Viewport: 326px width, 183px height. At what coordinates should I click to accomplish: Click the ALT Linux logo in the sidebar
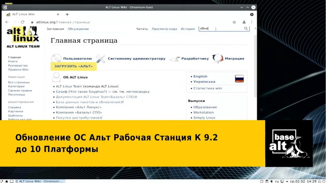click(x=23, y=37)
